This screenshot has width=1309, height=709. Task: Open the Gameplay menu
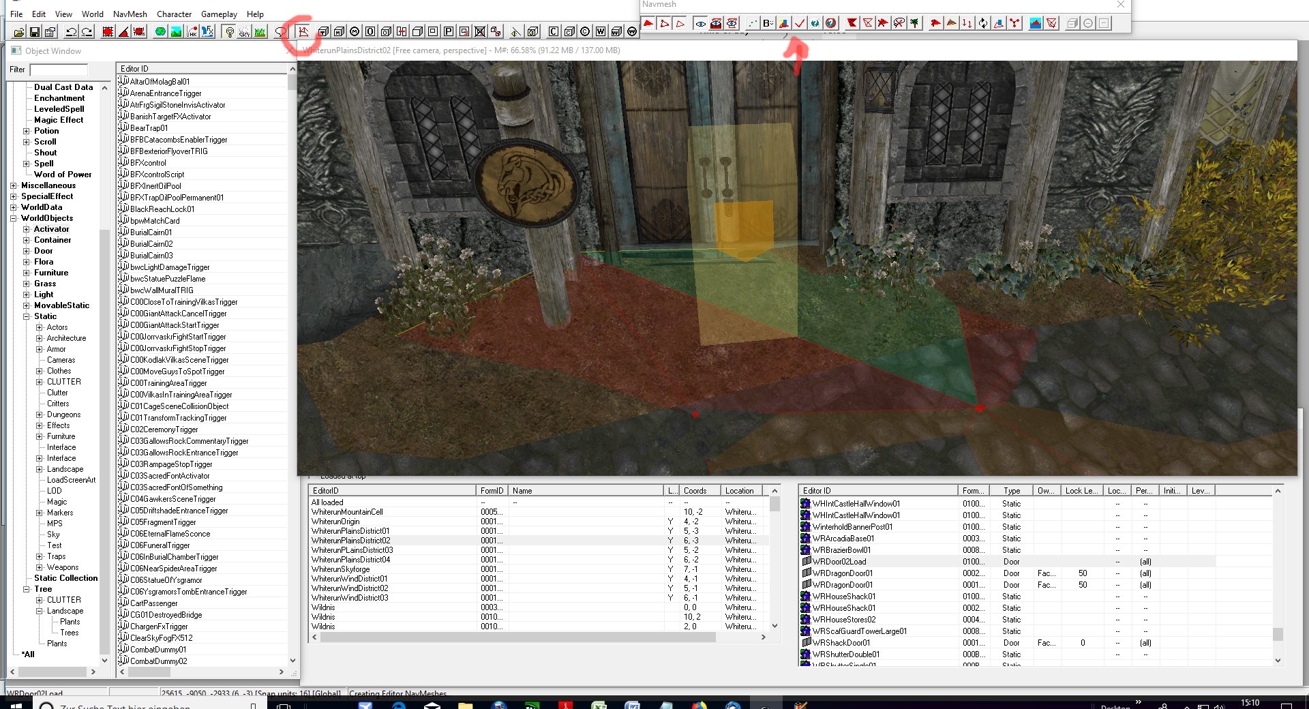[x=219, y=14]
